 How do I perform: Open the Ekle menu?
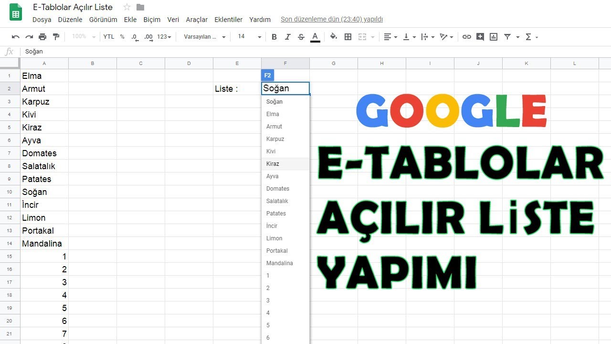[130, 20]
